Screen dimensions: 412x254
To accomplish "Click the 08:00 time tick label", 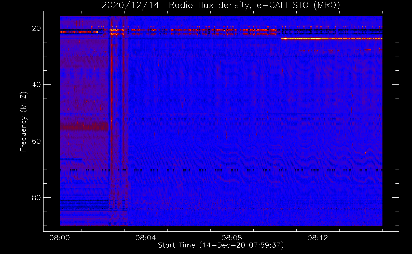I will click(60, 238).
